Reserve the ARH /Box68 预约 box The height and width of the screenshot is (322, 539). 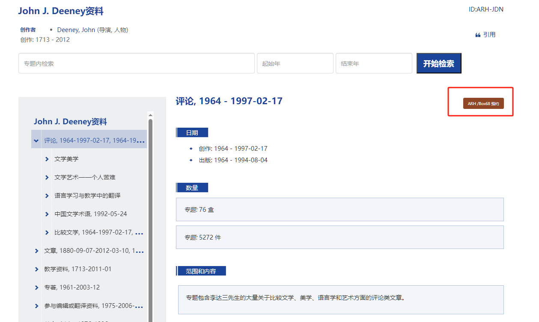coord(483,103)
